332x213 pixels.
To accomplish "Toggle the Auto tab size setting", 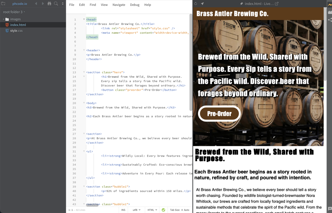I will tap(186, 210).
